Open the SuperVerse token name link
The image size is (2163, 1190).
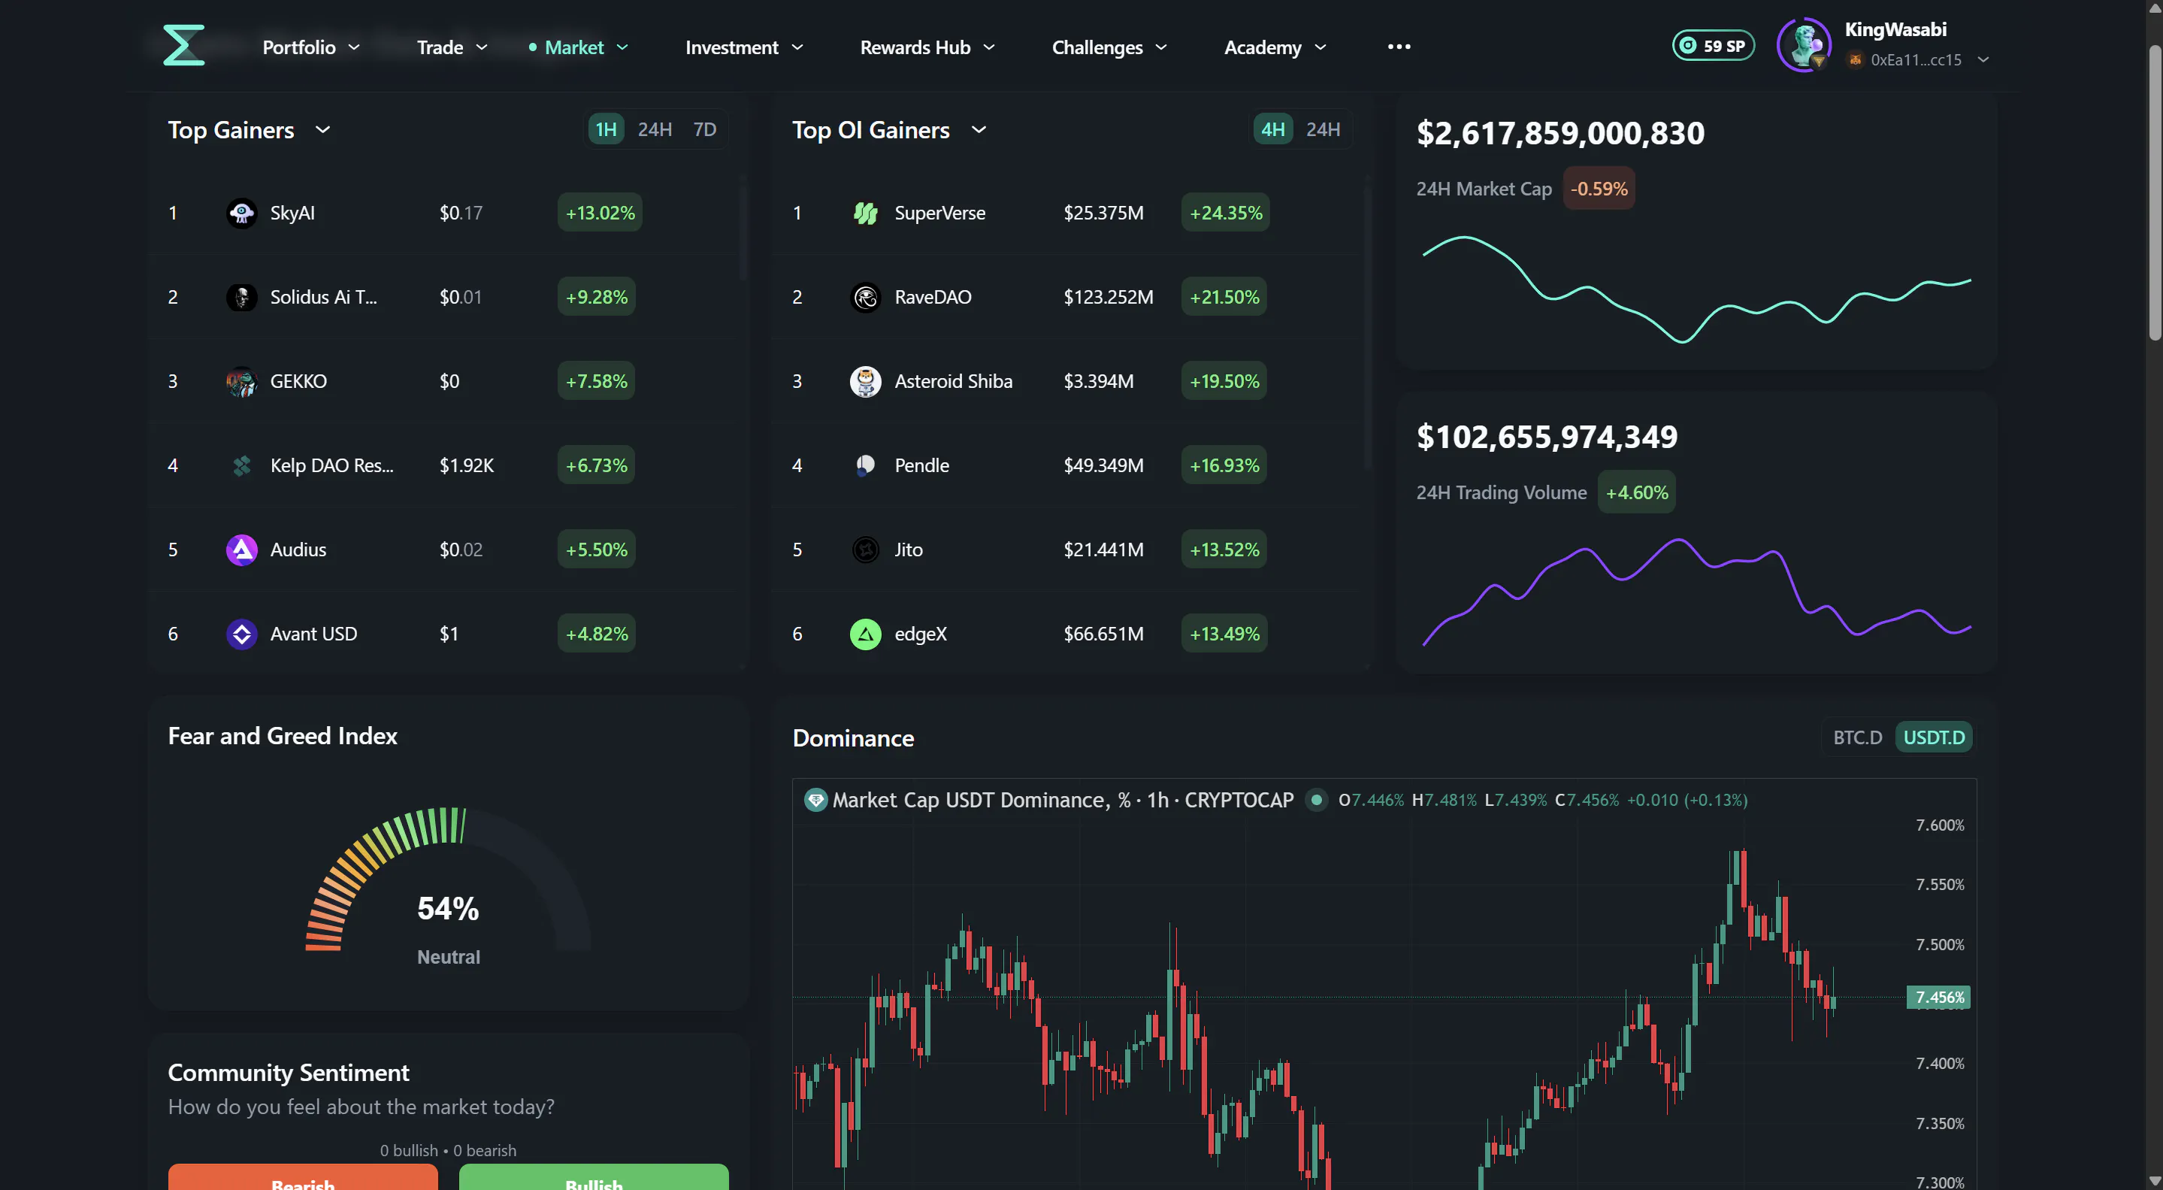click(939, 213)
